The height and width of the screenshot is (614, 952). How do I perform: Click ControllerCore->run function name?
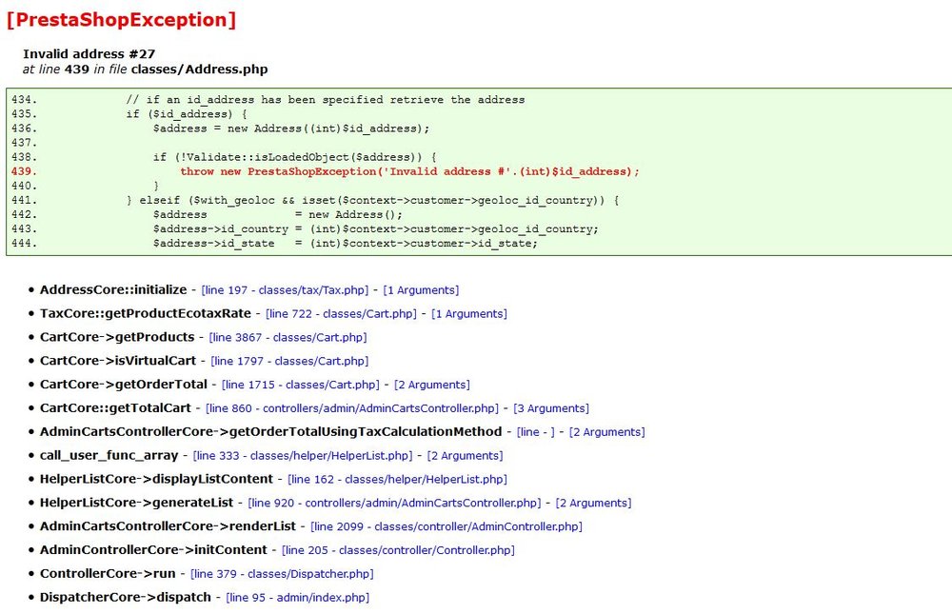click(109, 575)
